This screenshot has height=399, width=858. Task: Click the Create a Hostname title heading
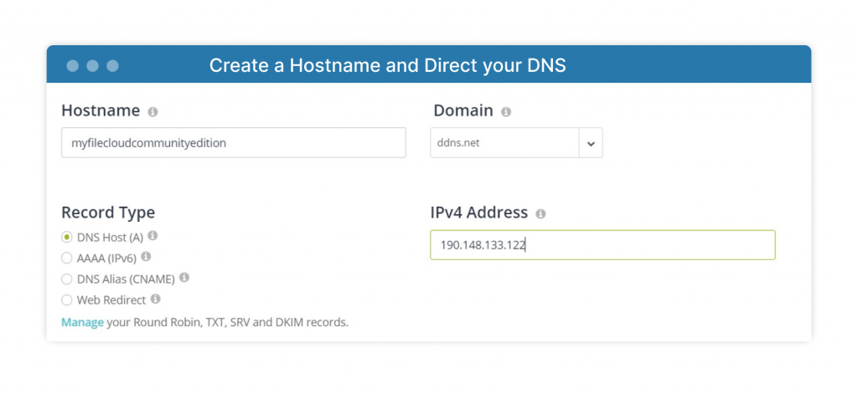pyautogui.click(x=387, y=65)
